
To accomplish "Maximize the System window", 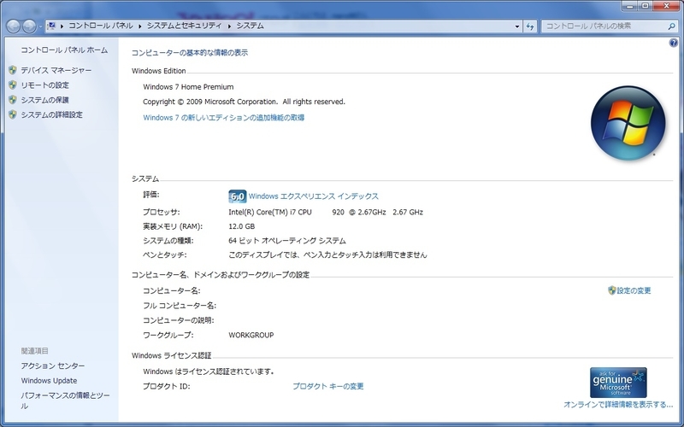I will click(645, 6).
